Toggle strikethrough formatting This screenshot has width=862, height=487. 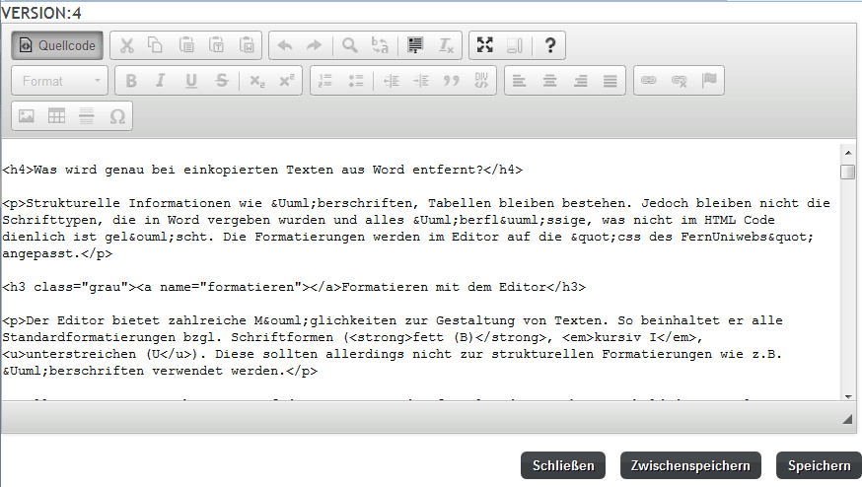pos(222,81)
